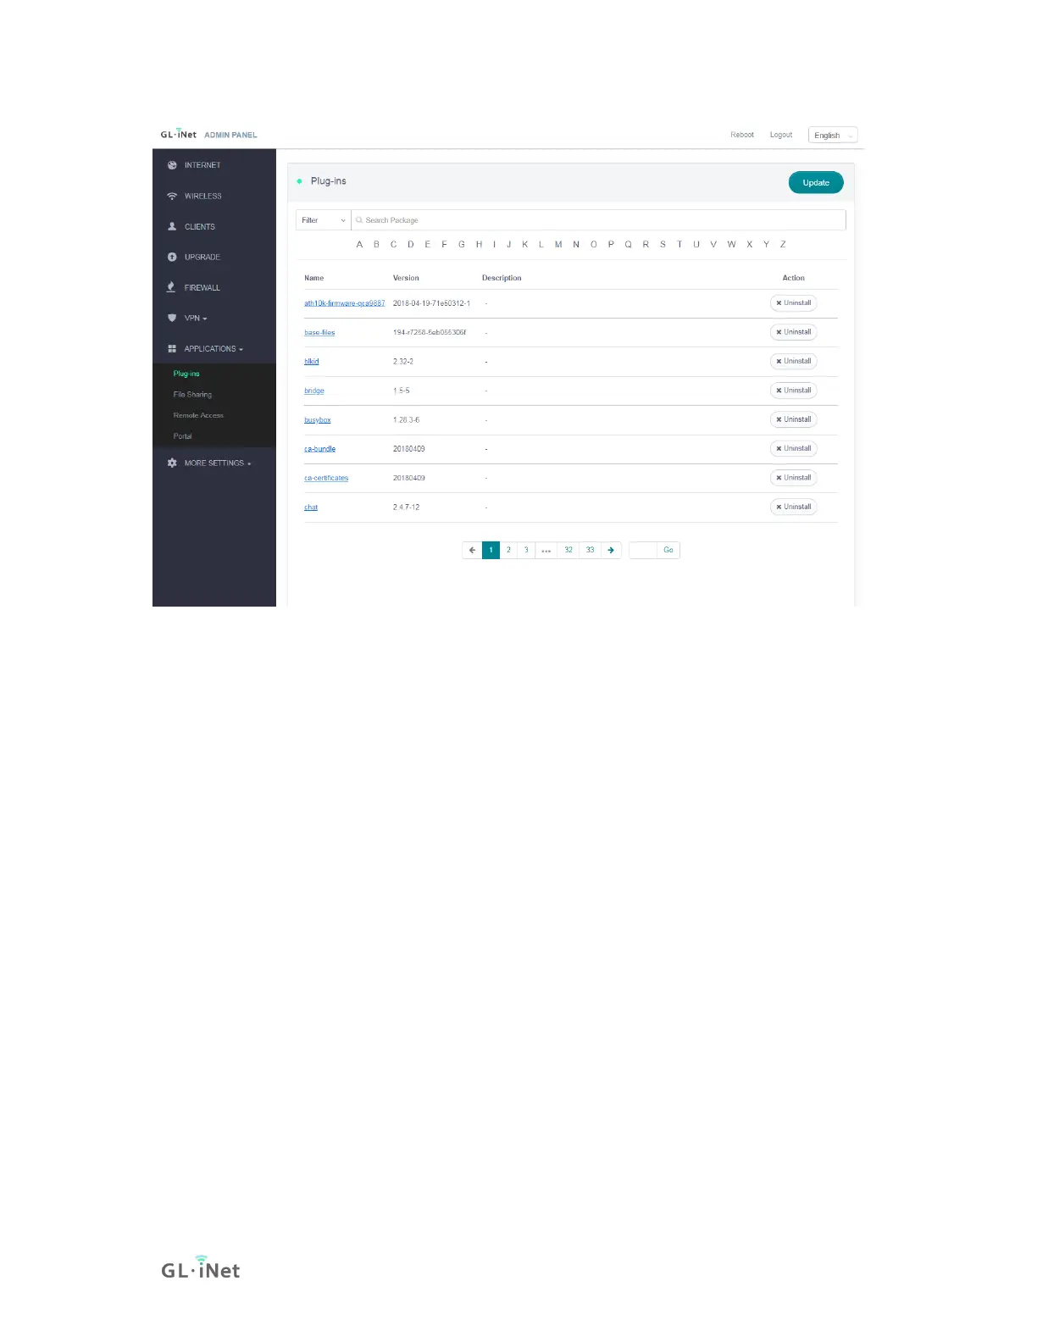The image size is (1037, 1342).
Task: Filter packages by letter Z
Action: pyautogui.click(x=783, y=244)
